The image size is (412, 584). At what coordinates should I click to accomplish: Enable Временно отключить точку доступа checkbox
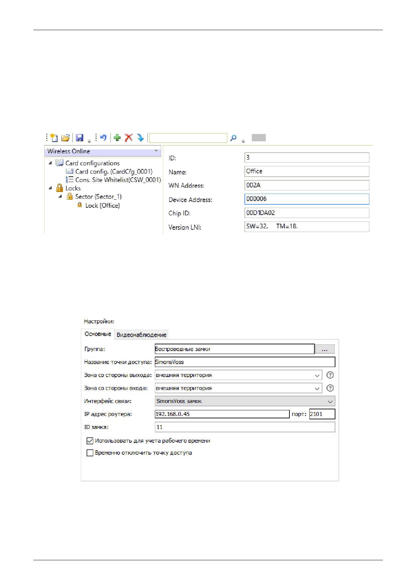pyautogui.click(x=90, y=453)
